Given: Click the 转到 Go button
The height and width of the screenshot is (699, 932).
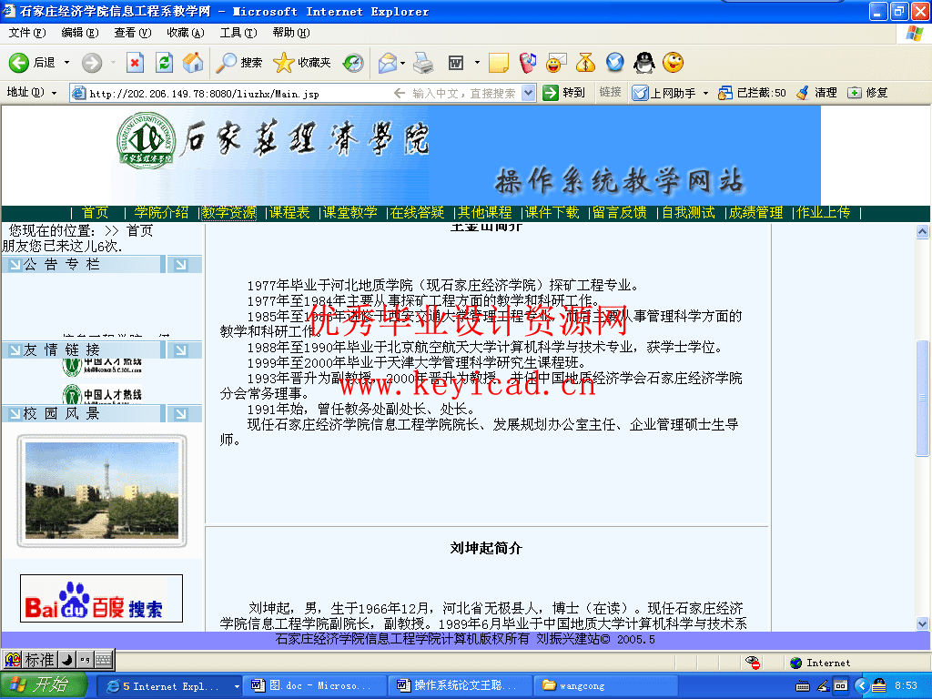Looking at the screenshot, I should coord(564,93).
